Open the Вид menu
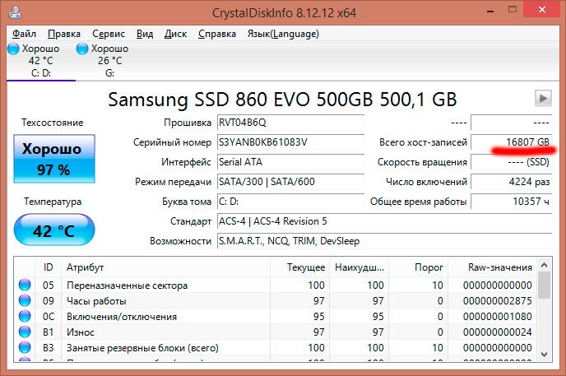This screenshot has width=566, height=376. coord(145,34)
